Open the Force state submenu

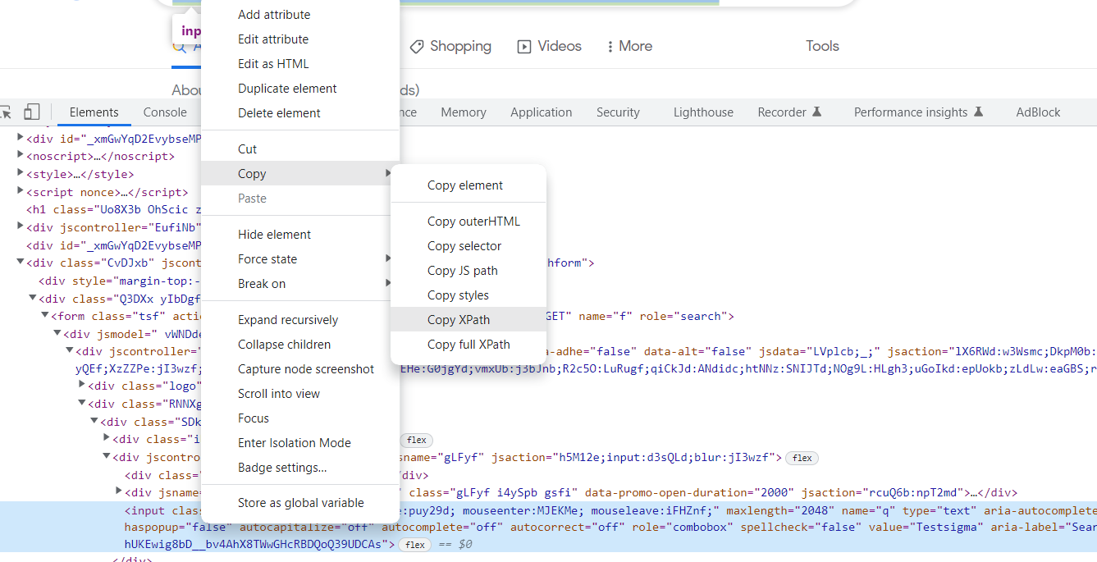click(300, 259)
